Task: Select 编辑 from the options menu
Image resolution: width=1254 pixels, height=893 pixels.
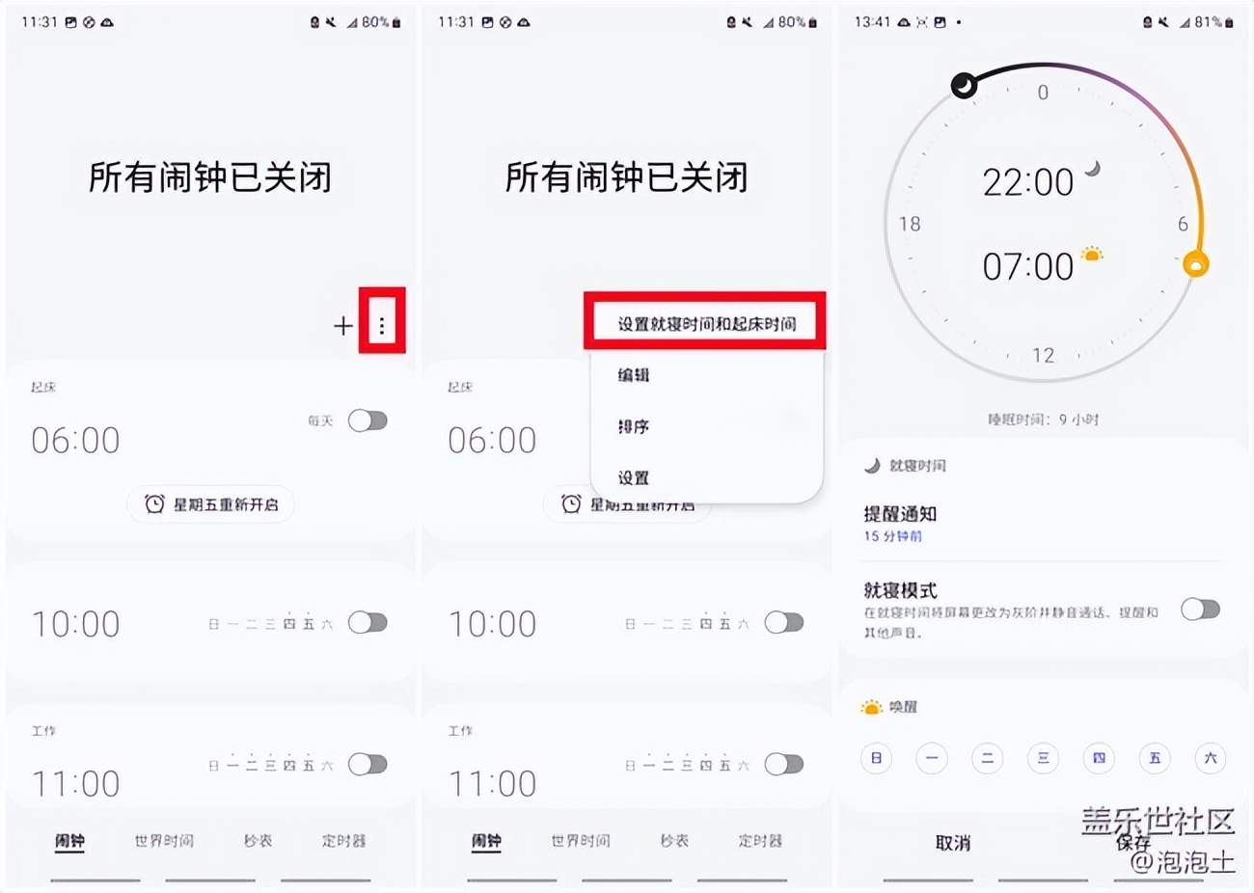Action: coord(635,375)
